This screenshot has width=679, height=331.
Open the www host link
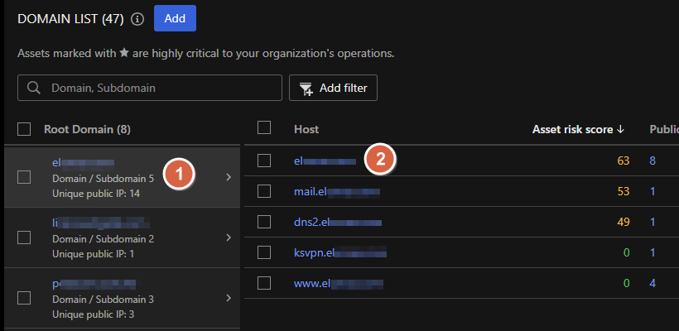coord(335,283)
